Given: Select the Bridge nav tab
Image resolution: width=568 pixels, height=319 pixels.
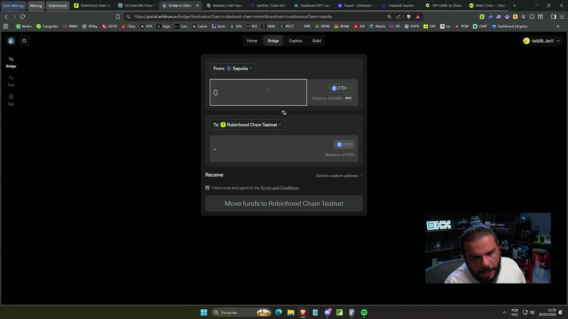Looking at the screenshot, I should pyautogui.click(x=273, y=41).
